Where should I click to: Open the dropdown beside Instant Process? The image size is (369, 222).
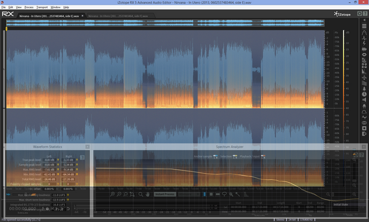(x=190, y=194)
